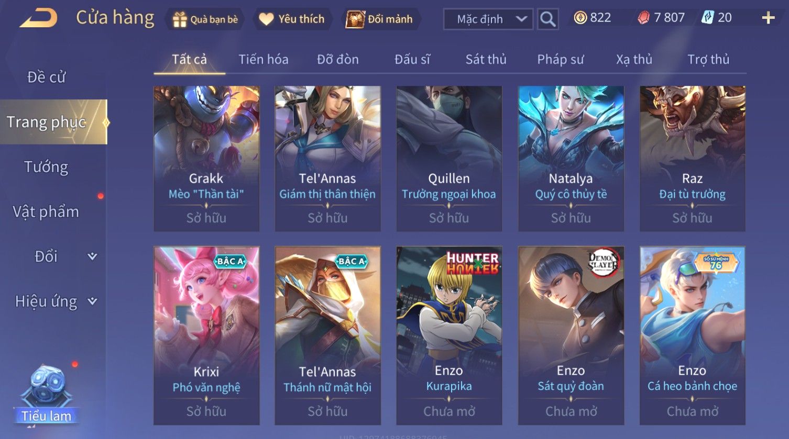Open Đổi mảnh chest icon

point(355,19)
